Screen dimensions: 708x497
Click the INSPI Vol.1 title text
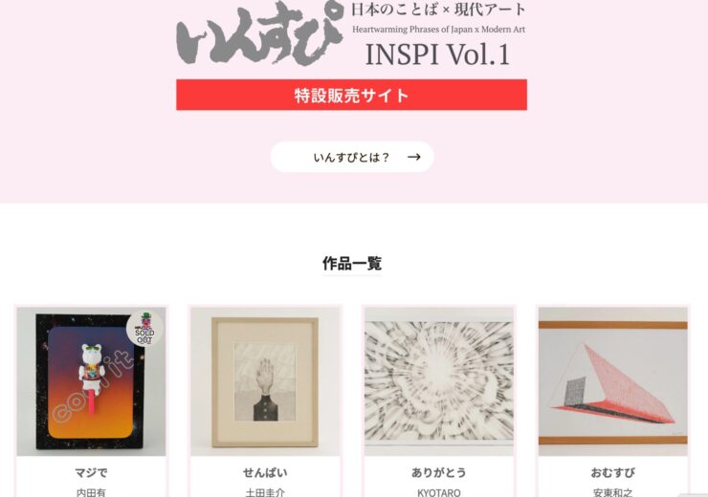(x=437, y=54)
